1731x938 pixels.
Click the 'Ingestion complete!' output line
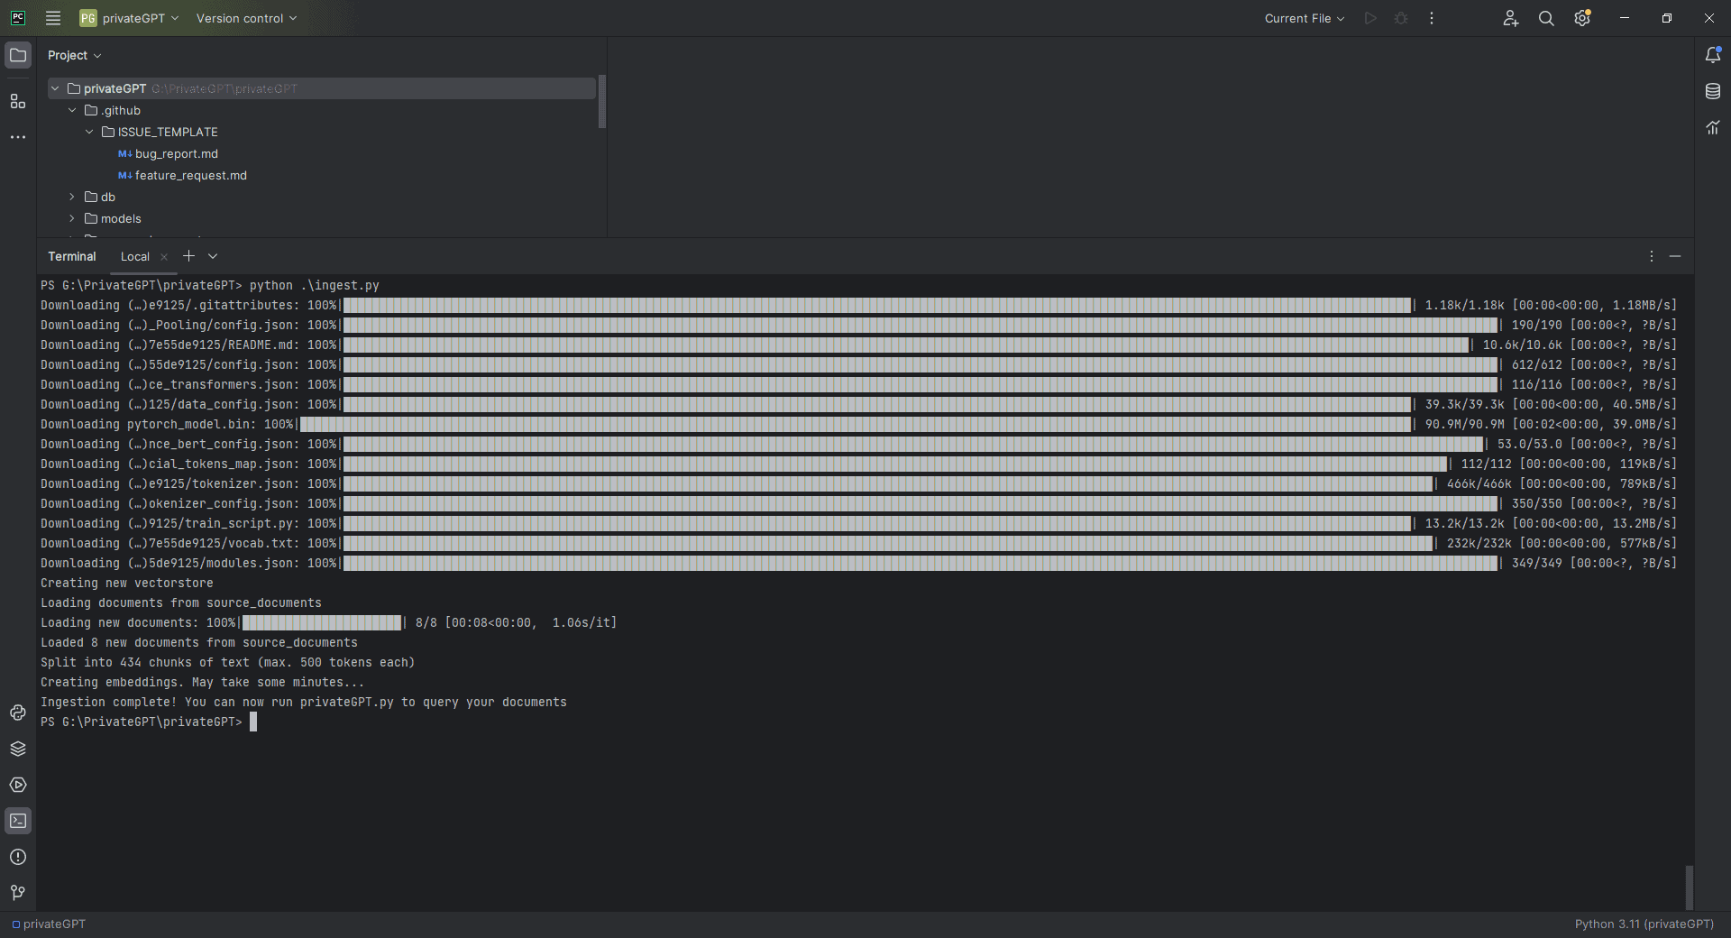pyautogui.click(x=304, y=702)
